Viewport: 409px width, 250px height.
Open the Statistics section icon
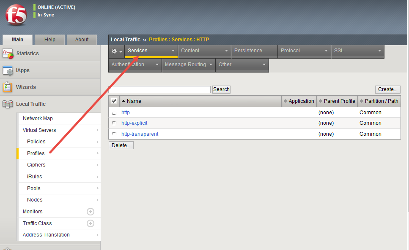pos(8,54)
